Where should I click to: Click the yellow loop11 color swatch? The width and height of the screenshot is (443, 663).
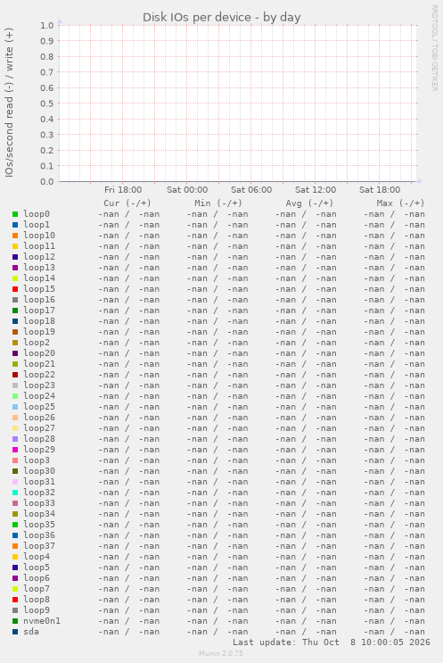[x=15, y=246]
